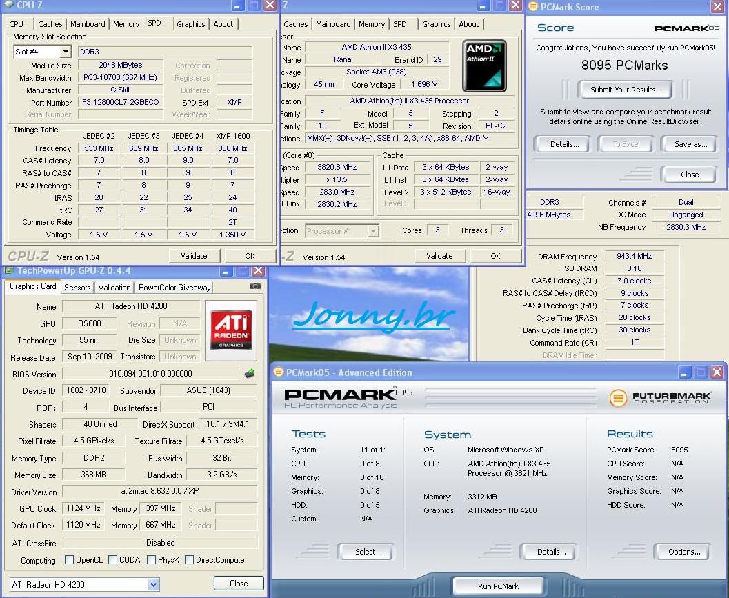729x598 pixels.
Task: Click the NB Frequency value 2830.3 MHz
Action: point(686,227)
